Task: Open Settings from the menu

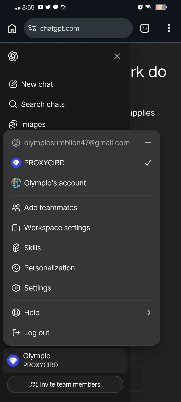Action: [81, 288]
